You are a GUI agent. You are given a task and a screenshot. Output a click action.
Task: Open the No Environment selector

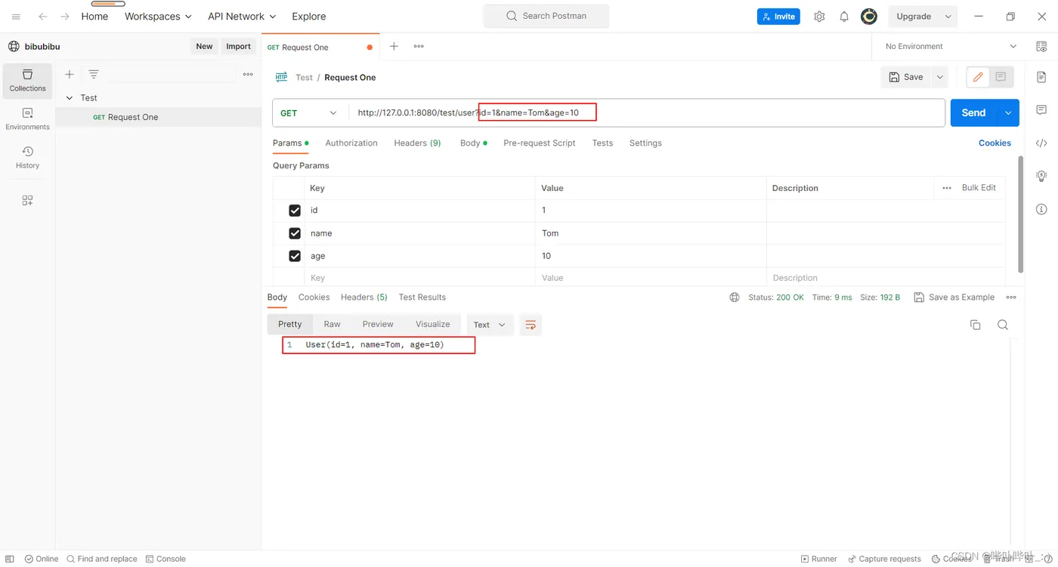click(x=951, y=47)
